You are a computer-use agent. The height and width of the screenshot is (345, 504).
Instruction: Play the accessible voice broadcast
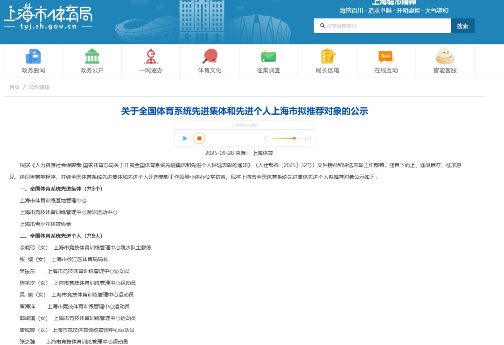coord(185,139)
